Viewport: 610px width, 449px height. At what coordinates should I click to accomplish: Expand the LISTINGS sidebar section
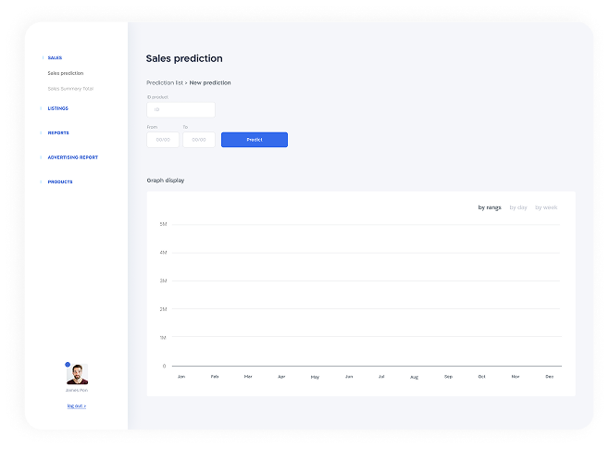[57, 108]
